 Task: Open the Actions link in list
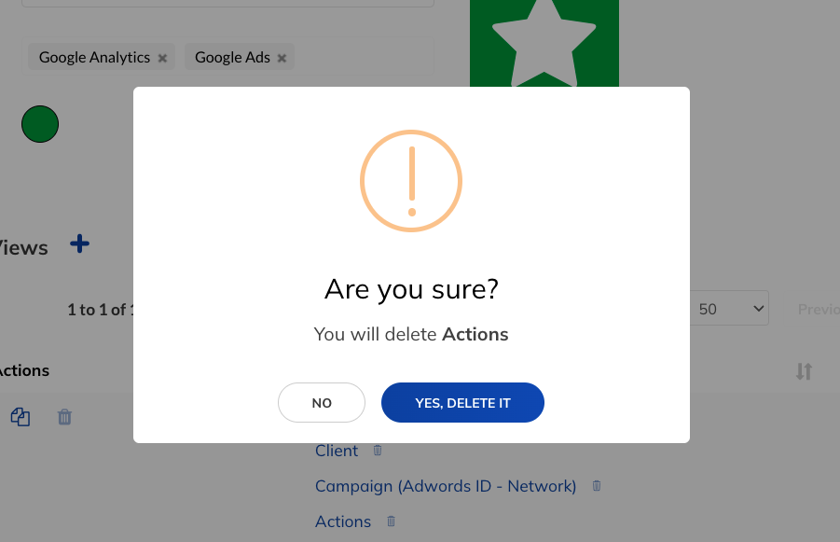click(x=343, y=521)
